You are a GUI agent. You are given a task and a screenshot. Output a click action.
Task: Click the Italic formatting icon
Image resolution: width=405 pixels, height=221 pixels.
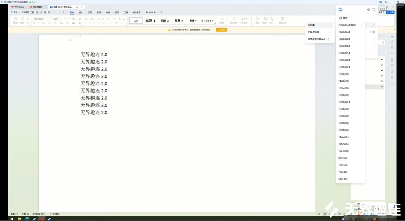coord(38,23)
